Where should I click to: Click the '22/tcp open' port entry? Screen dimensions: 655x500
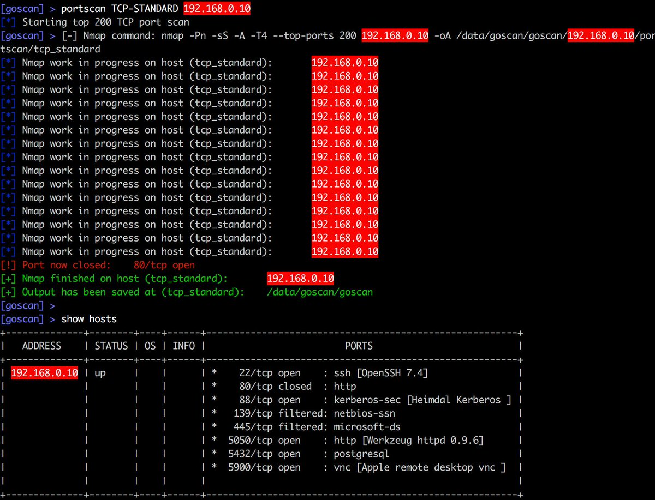[x=270, y=373]
